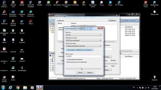This screenshot has width=161, height=90.
Task: Open Adobe Photoshop desktop icon
Action: [4, 4]
